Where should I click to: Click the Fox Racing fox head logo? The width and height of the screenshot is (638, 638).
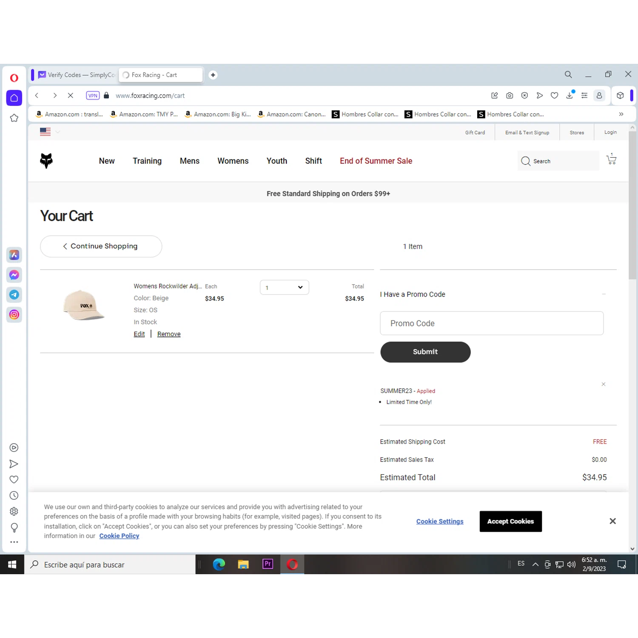pyautogui.click(x=46, y=161)
